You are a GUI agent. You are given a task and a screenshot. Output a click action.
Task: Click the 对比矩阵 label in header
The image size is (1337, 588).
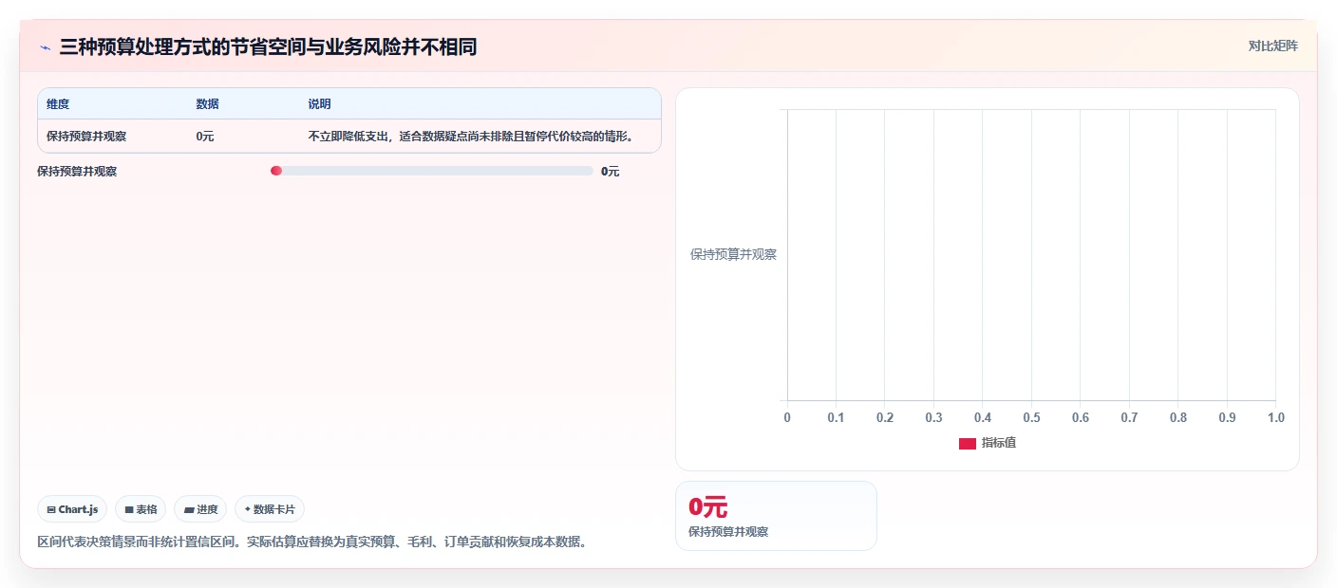(1272, 46)
